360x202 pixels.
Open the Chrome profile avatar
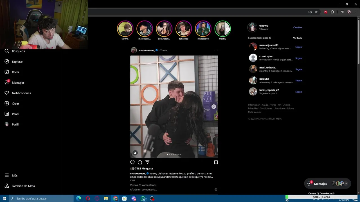tap(349, 12)
